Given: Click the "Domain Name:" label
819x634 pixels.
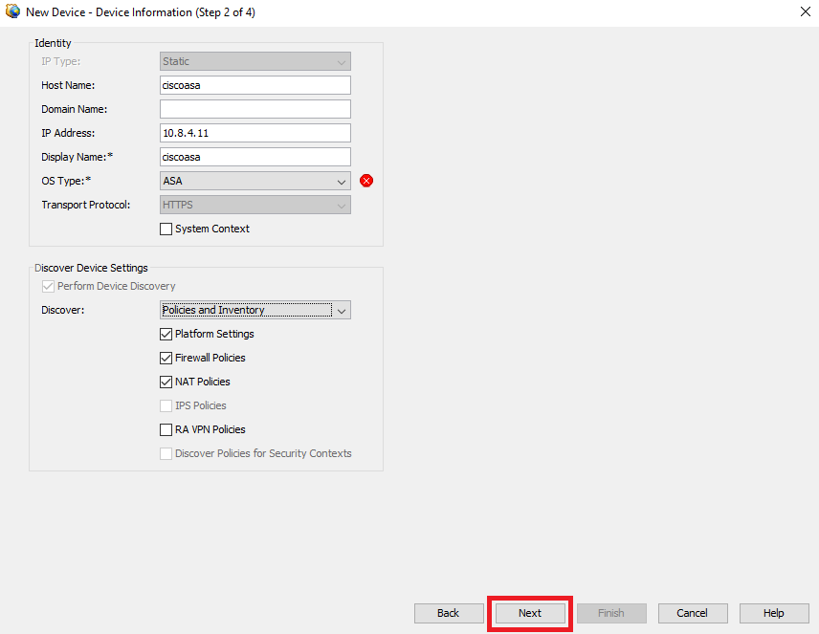Looking at the screenshot, I should coord(75,109).
